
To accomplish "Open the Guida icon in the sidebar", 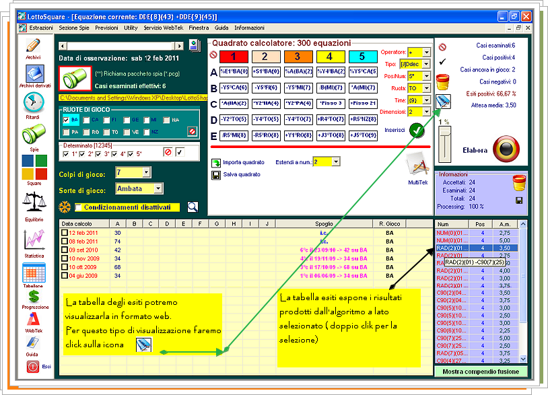I will point(32,343).
